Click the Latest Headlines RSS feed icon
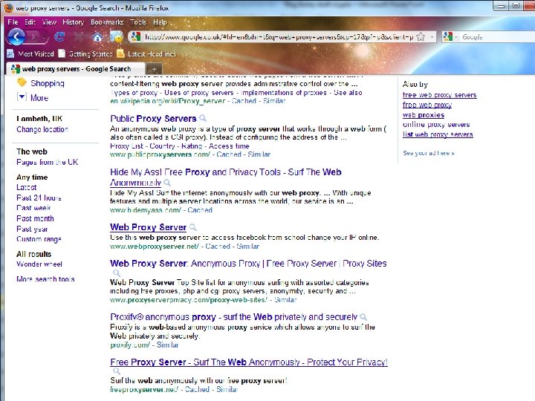 [x=120, y=53]
